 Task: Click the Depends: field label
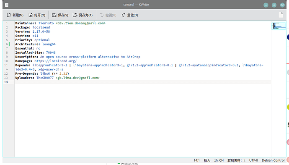point(23,65)
